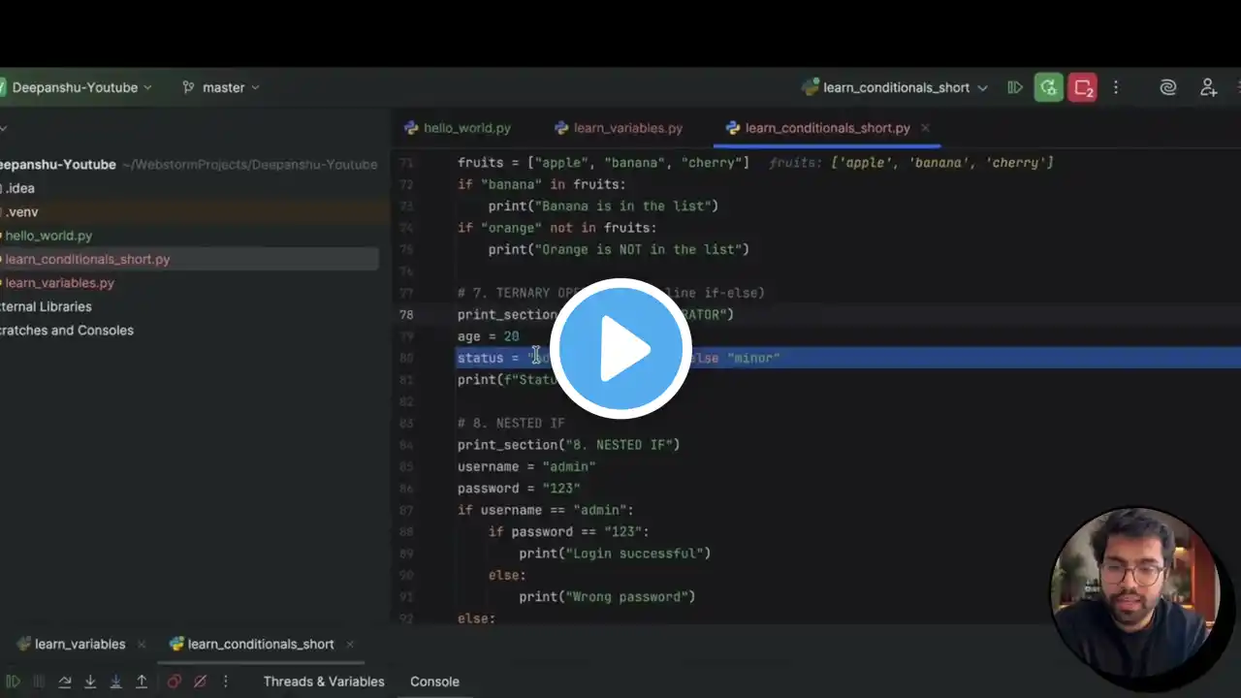Click the code line 'username = "admin"'
The height and width of the screenshot is (698, 1241).
click(526, 466)
